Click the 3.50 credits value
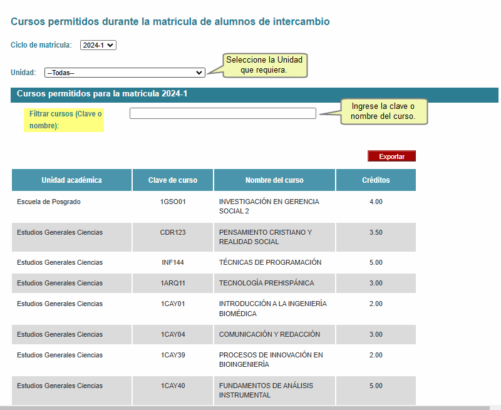The height and width of the screenshot is (410, 501). 376,232
